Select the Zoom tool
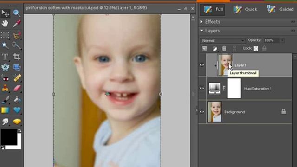The width and height of the screenshot is (297, 167). [17, 13]
